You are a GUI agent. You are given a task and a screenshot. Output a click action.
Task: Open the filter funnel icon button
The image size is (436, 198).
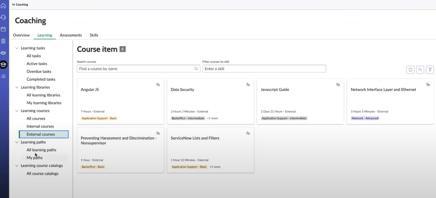coord(430,70)
